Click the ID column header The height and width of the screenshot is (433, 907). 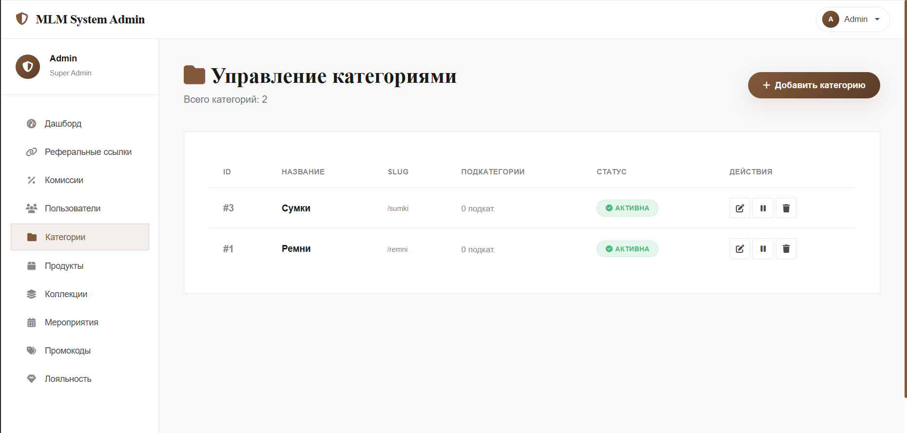click(x=227, y=172)
